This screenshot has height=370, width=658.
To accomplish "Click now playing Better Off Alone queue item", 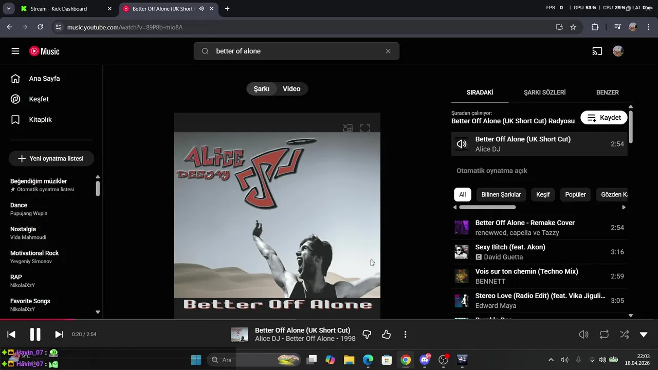I will (539, 144).
